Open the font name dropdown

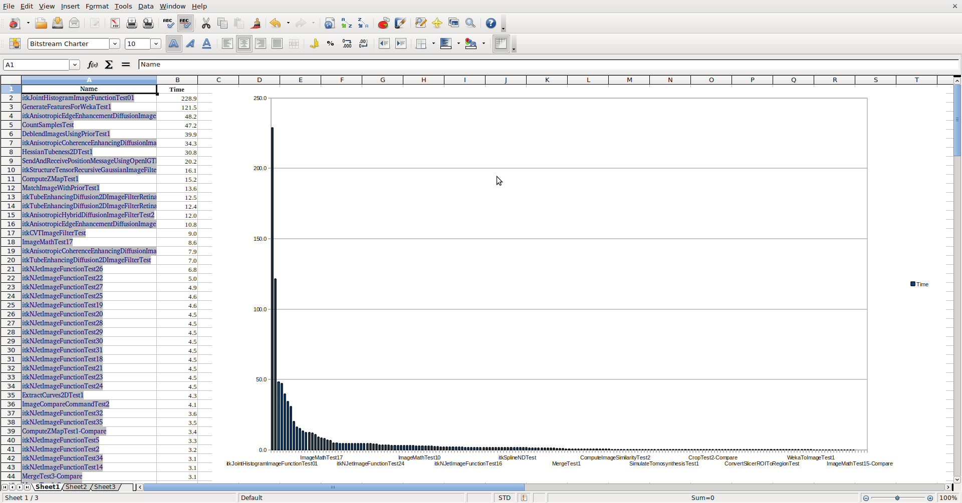click(115, 44)
